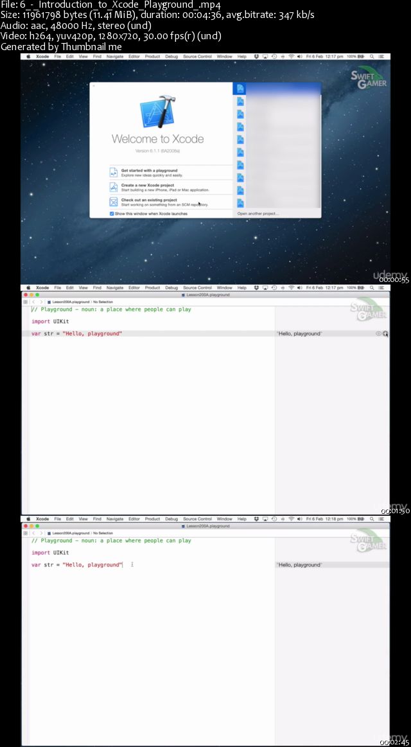Click 'Open another project…' link

point(258,213)
